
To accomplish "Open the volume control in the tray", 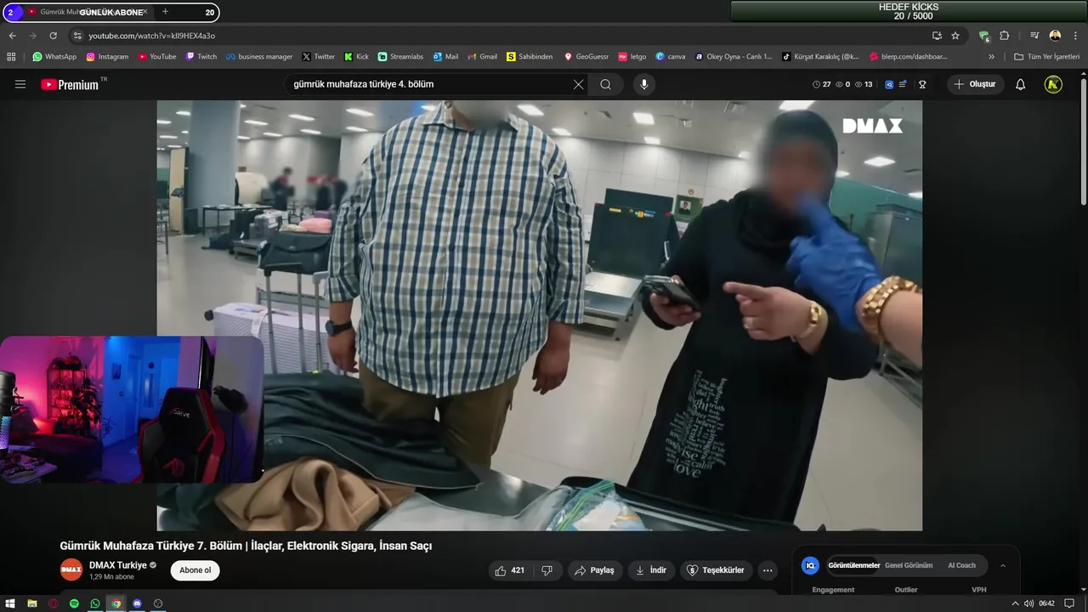I will 1028,603.
